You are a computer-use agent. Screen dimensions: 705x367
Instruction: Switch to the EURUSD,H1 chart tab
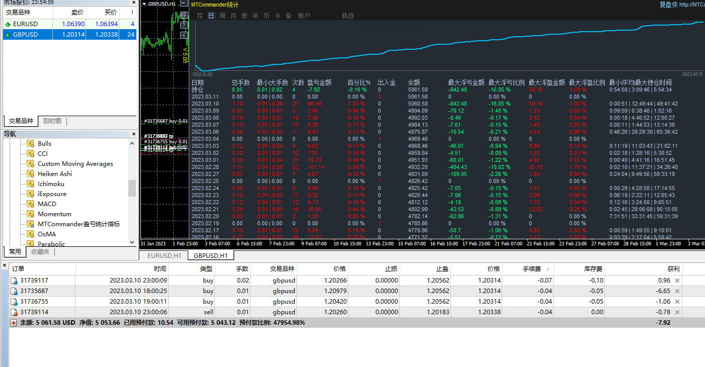tap(164, 256)
